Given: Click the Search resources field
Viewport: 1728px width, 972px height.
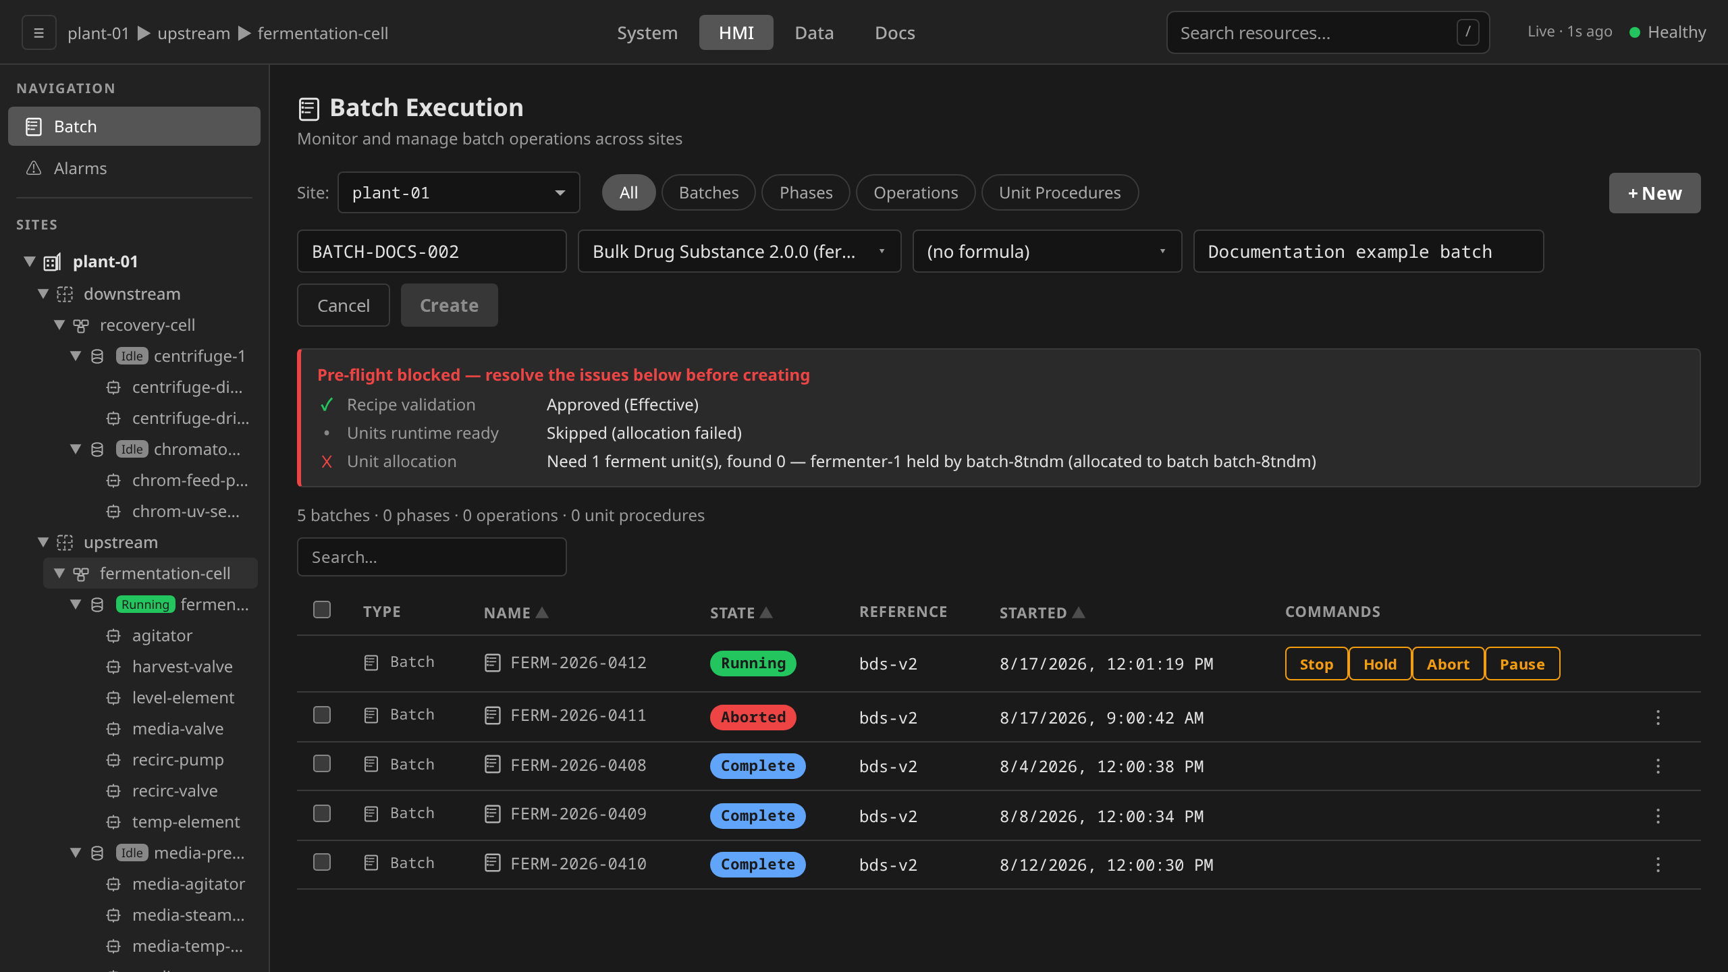Looking at the screenshot, I should pos(1328,32).
